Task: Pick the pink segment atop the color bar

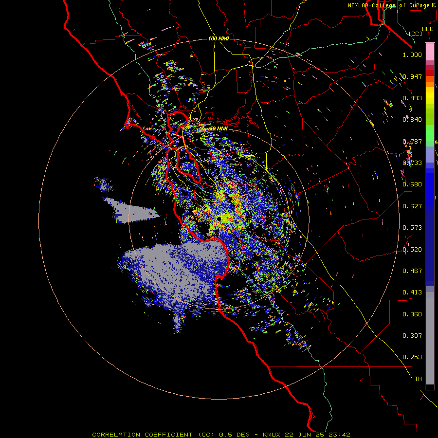Action: coord(430,52)
